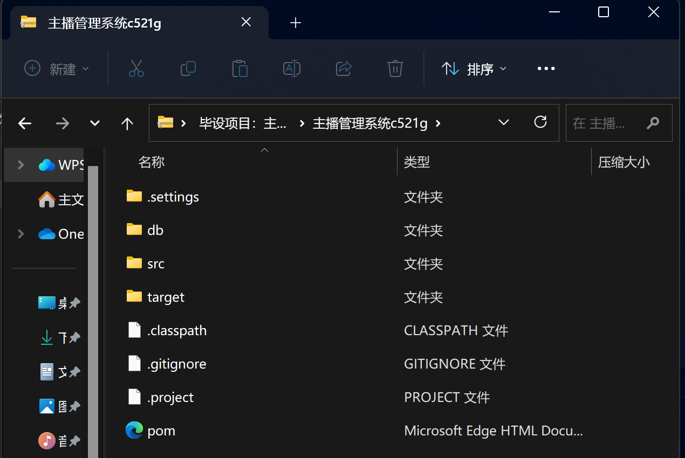Open pinned Desktop in the sidebar
This screenshot has height=458, width=685.
point(59,303)
